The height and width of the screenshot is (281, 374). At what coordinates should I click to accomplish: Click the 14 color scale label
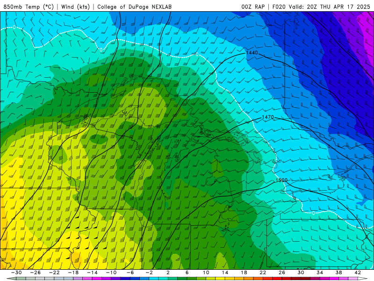[x=225, y=273]
